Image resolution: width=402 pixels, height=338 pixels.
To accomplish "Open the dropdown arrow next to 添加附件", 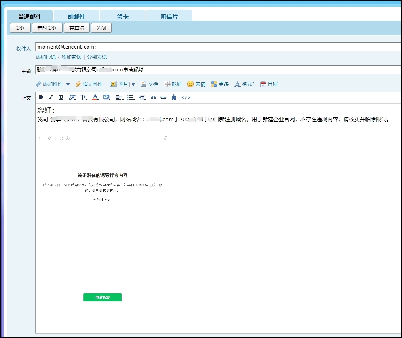I will [x=68, y=84].
